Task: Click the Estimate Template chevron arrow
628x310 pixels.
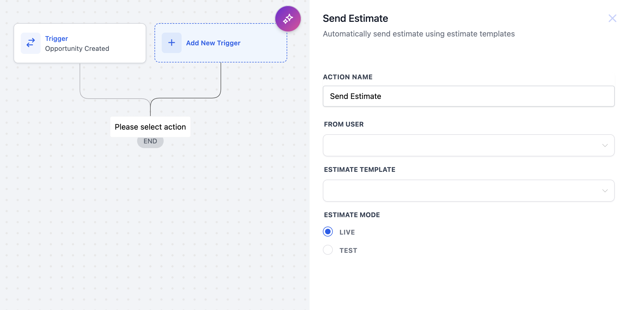Action: pos(605,191)
